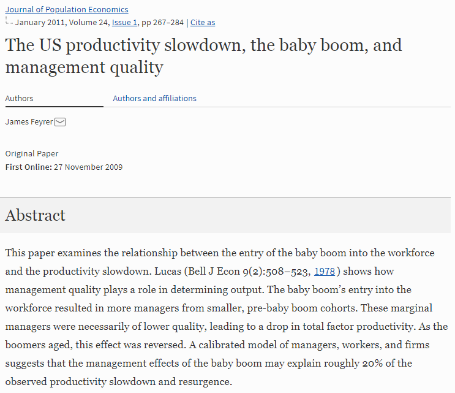Select the Authors and affiliations tab
The image size is (455, 393).
click(x=154, y=98)
